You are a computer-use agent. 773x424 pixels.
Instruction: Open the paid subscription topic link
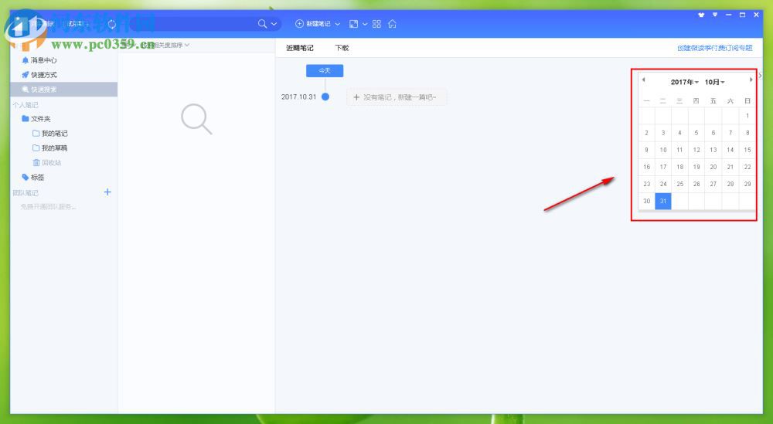pyautogui.click(x=715, y=48)
